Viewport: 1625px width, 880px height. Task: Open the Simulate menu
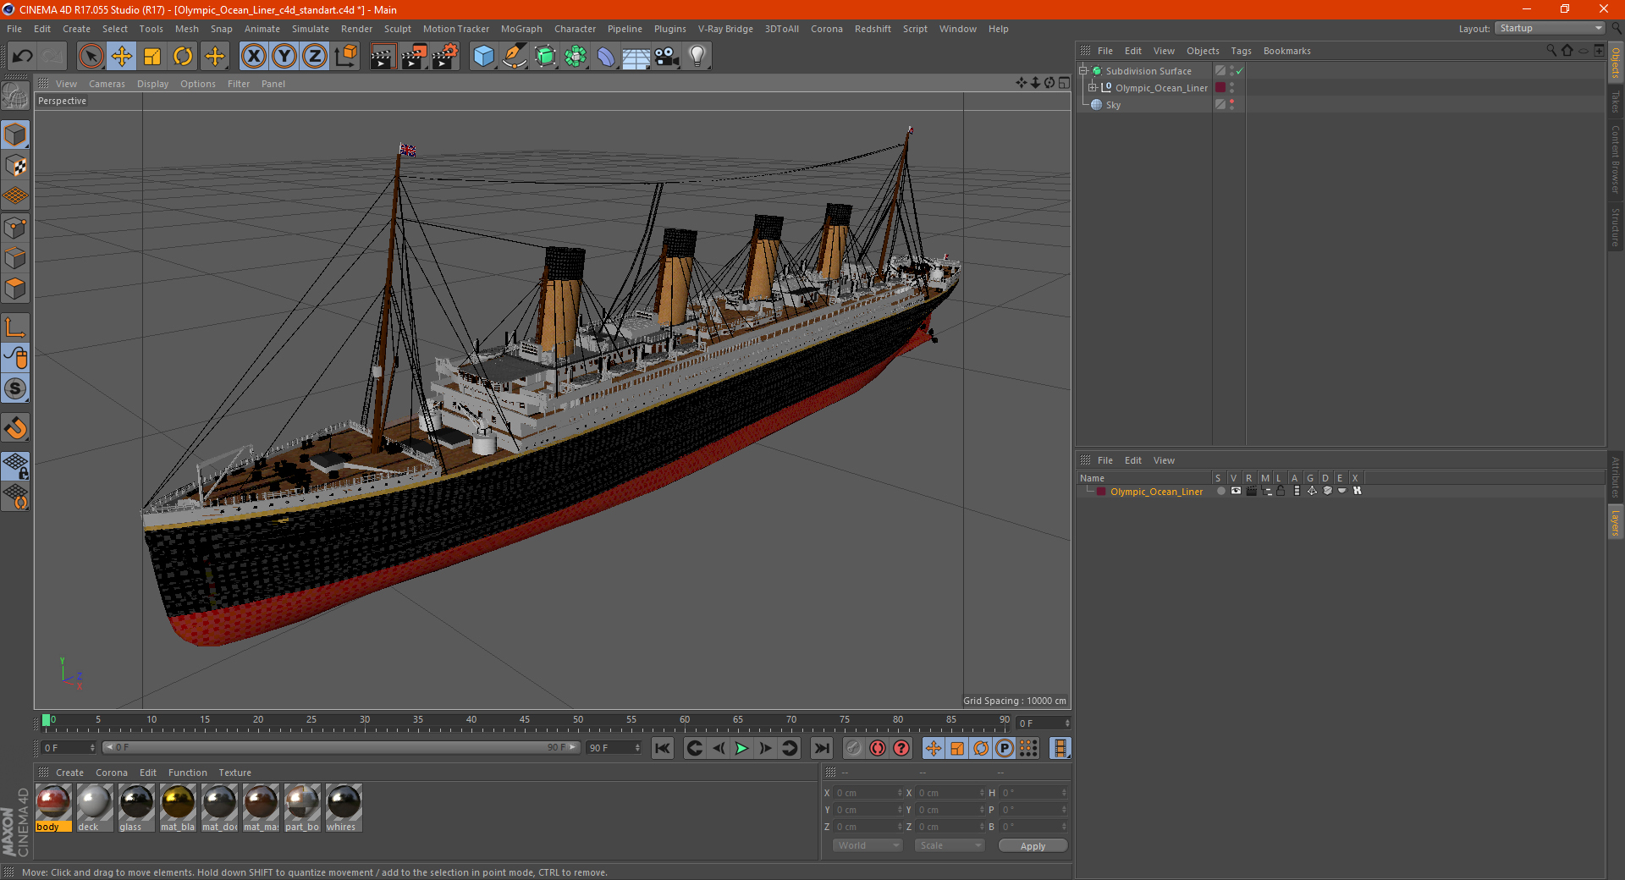[x=311, y=29]
